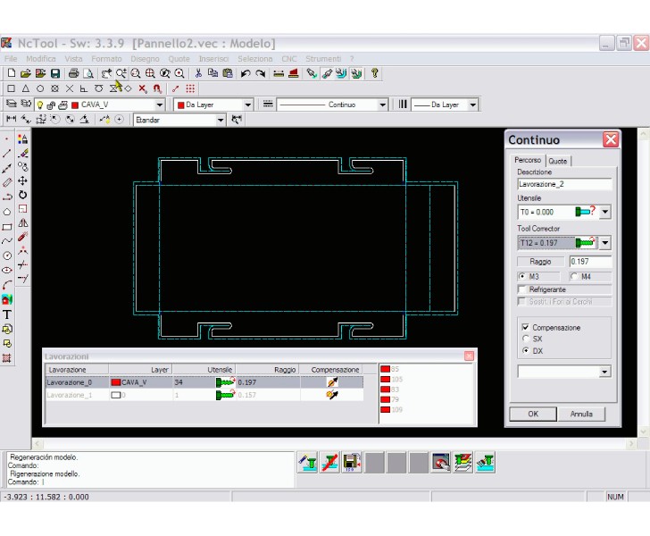Select the rectangle drawing tool

[x=7, y=227]
